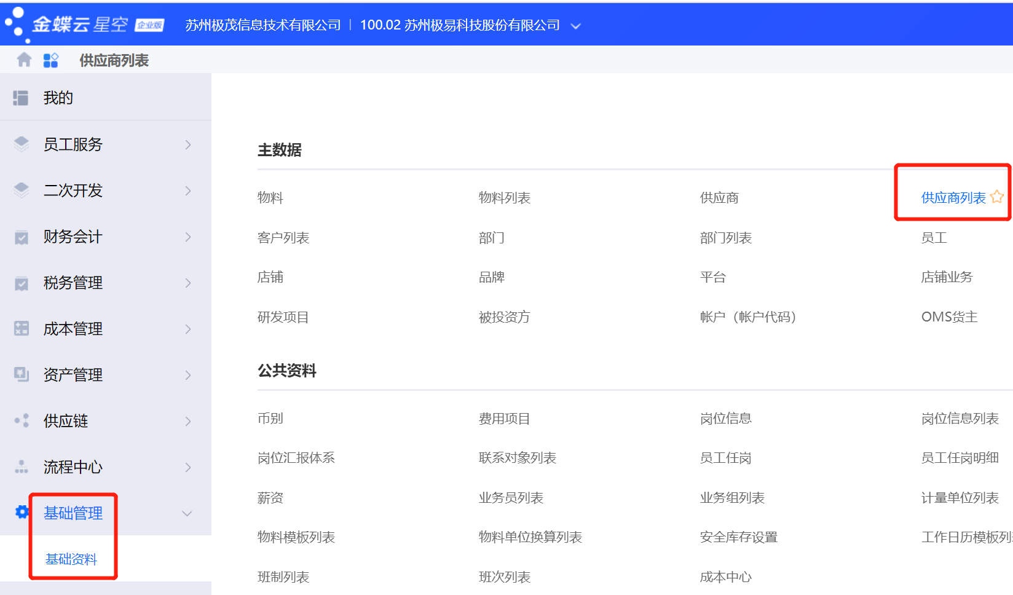
Task: Open the 员工任岗 link
Action: 726,458
